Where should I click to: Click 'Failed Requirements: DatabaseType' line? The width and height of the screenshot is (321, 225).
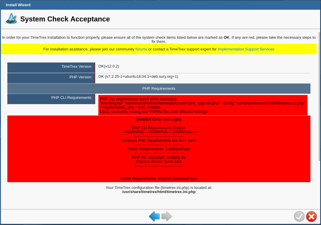pyautogui.click(x=159, y=149)
